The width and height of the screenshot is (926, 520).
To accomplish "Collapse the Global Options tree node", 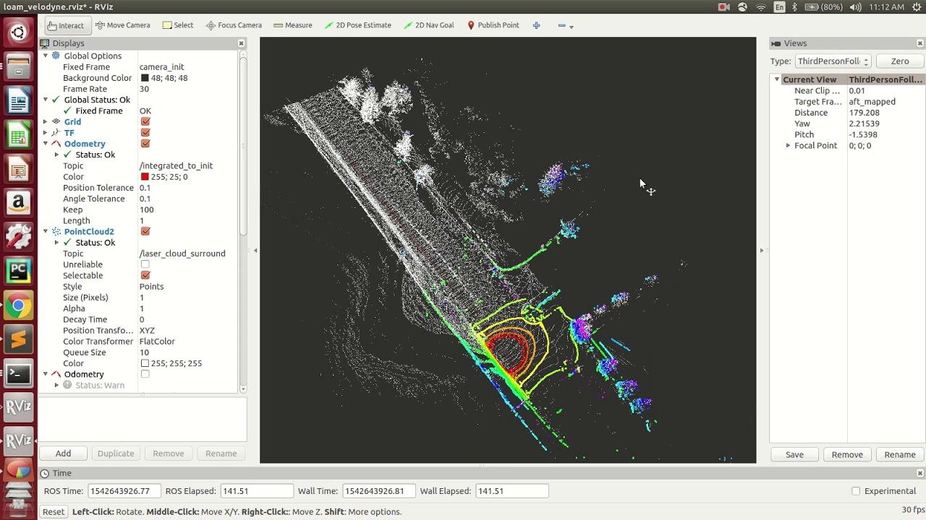I will click(46, 56).
